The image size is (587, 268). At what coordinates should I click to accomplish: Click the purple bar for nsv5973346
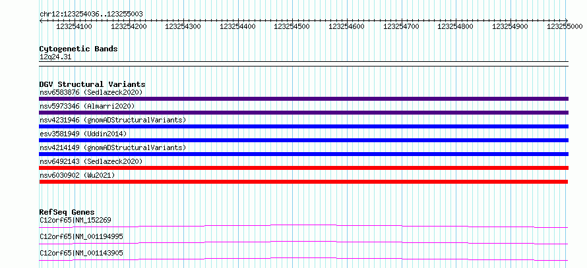coord(303,113)
